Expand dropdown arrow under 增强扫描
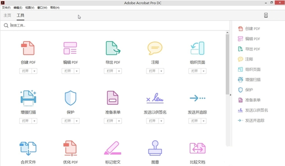The height and width of the screenshot is (166, 285). [x=34, y=121]
